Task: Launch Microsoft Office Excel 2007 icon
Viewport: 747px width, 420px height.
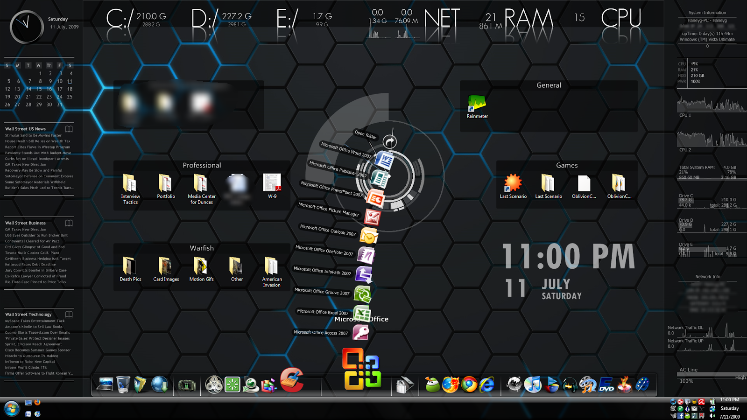Action: click(x=362, y=313)
